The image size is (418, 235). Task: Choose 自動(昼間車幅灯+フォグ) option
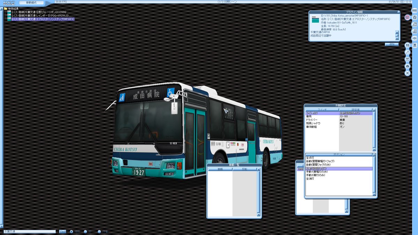(x=339, y=161)
